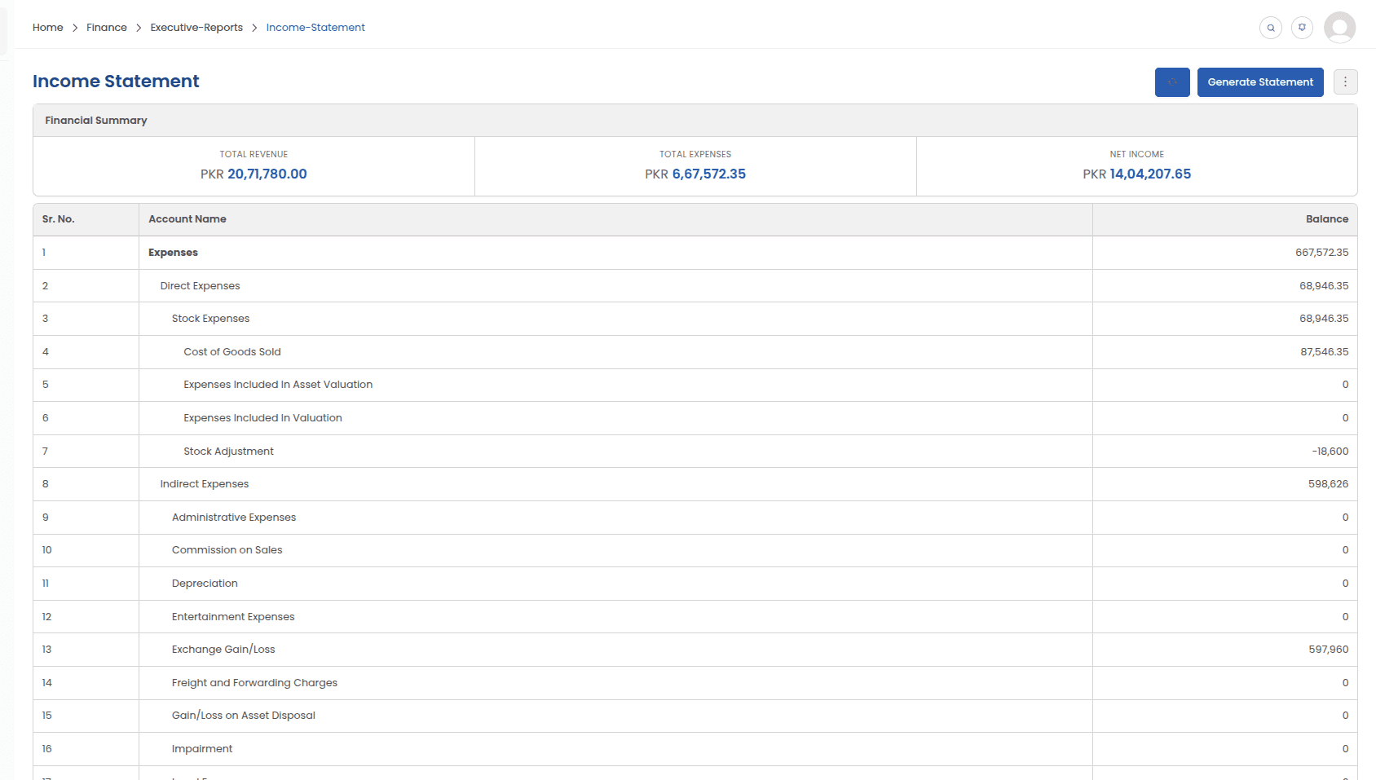
Task: Open the three-dot more options menu
Action: (1345, 82)
